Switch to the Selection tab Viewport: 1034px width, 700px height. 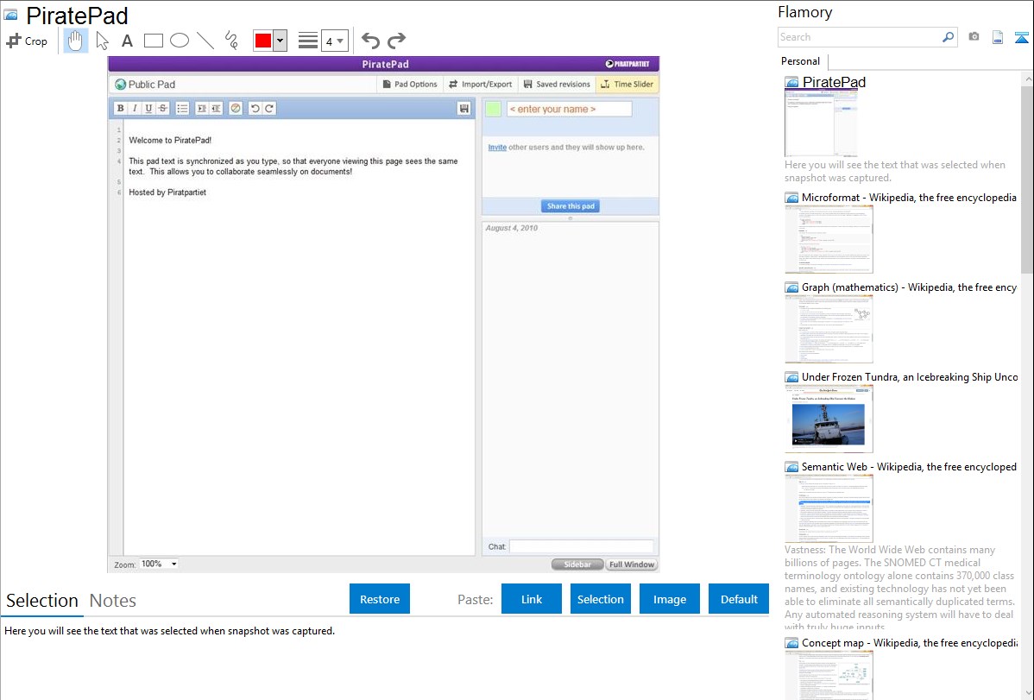[42, 601]
